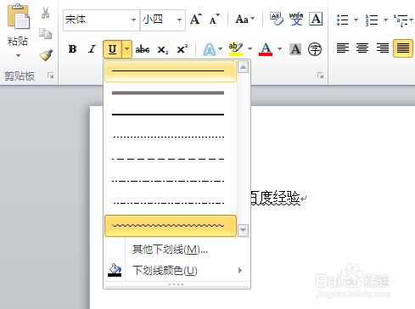Viewport: 415px width, 309px height.
Task: Click the Paste clipboard icon
Action: click(x=19, y=16)
